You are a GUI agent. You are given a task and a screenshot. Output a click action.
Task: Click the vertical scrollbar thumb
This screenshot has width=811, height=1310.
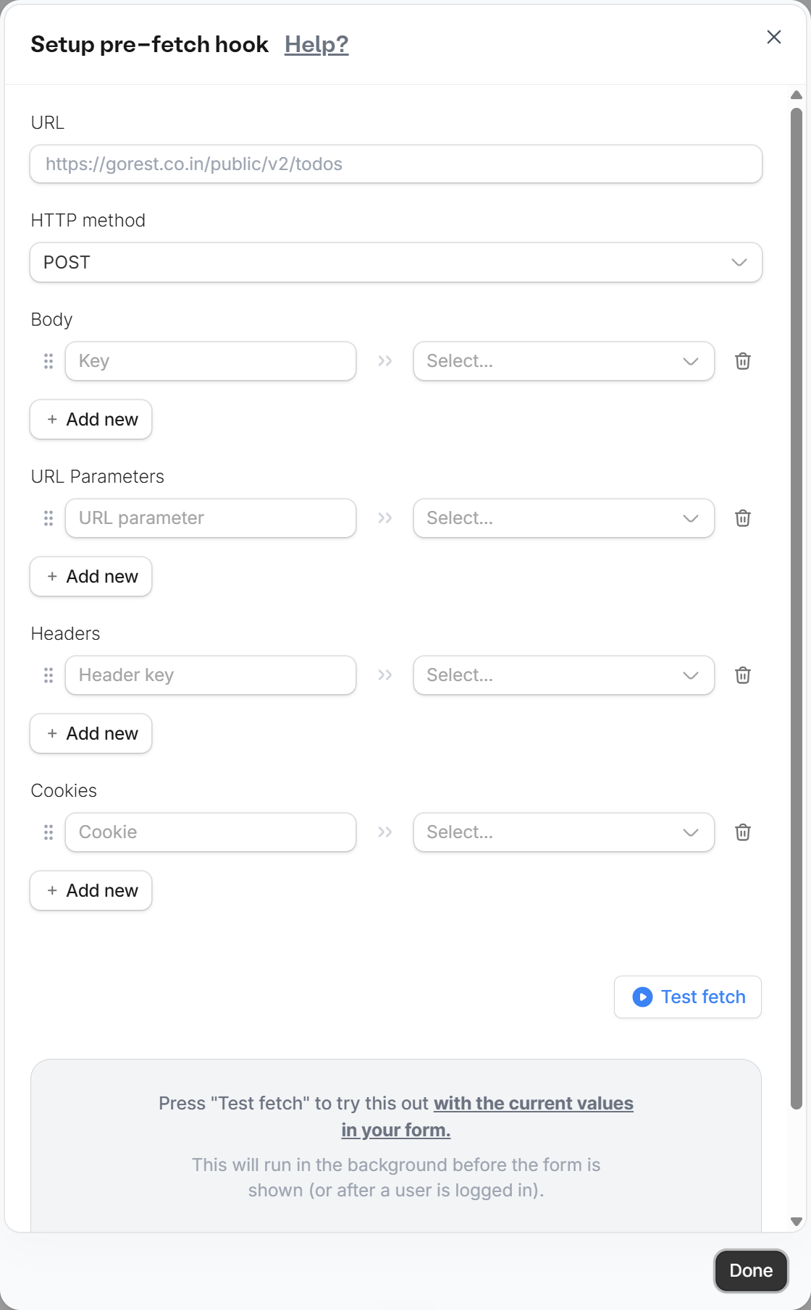click(x=797, y=609)
